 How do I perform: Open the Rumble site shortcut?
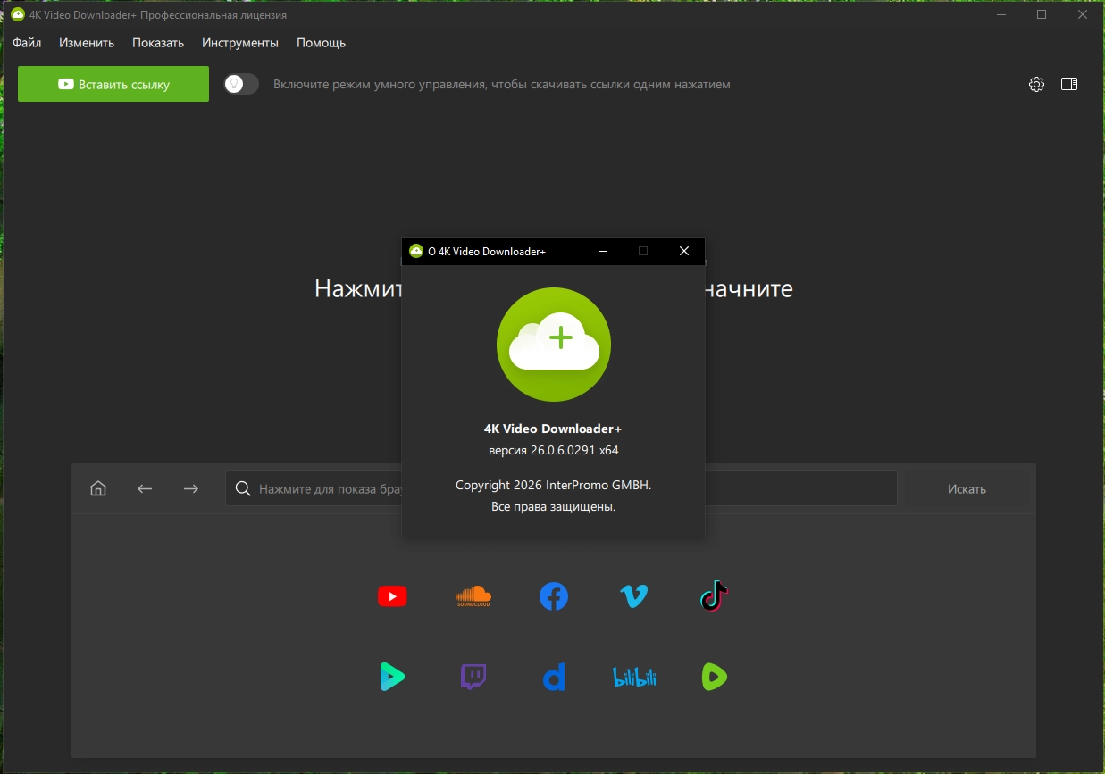tap(715, 677)
